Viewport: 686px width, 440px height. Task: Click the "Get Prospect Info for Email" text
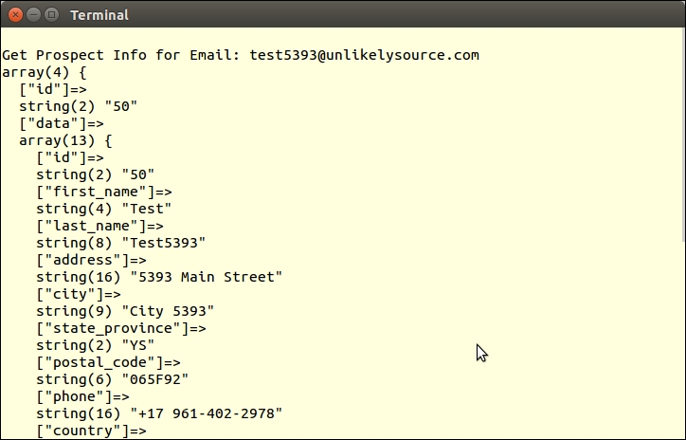[x=121, y=55]
